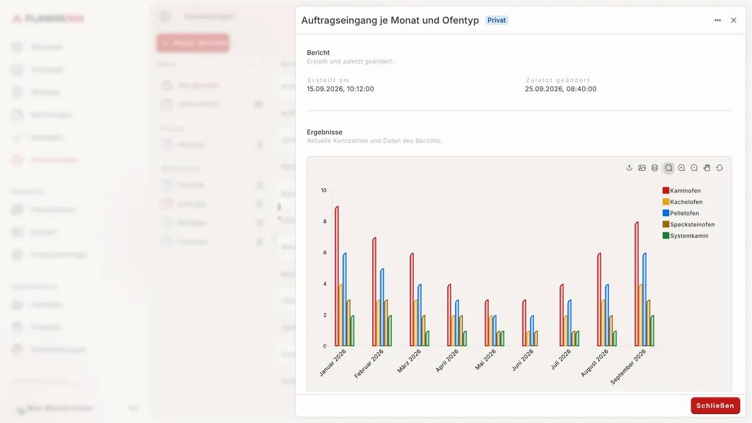Screen dimensions: 752x423
Task: Click the Mai 2026 axis label
Action: click(486, 360)
